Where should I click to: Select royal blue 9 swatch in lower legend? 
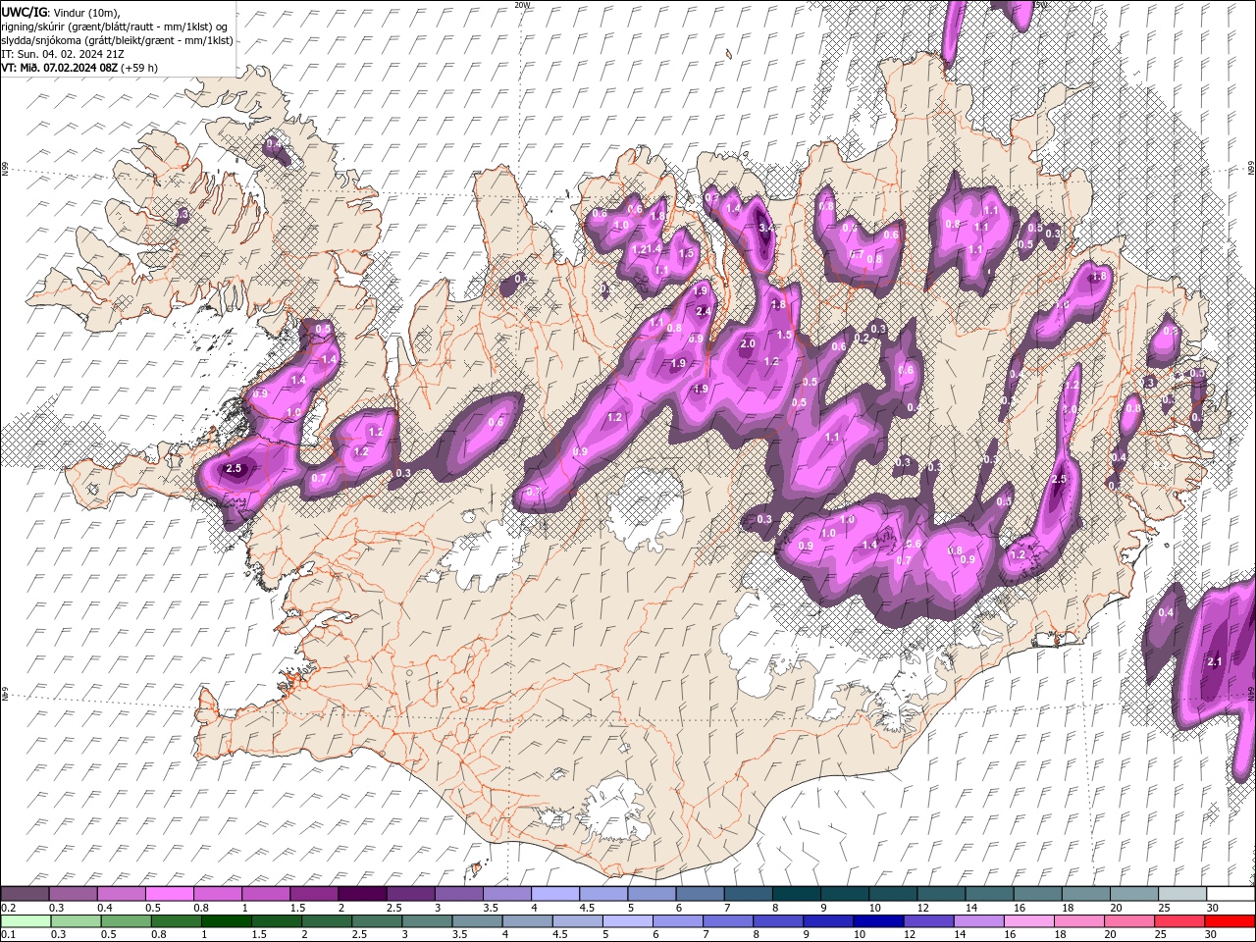click(827, 921)
